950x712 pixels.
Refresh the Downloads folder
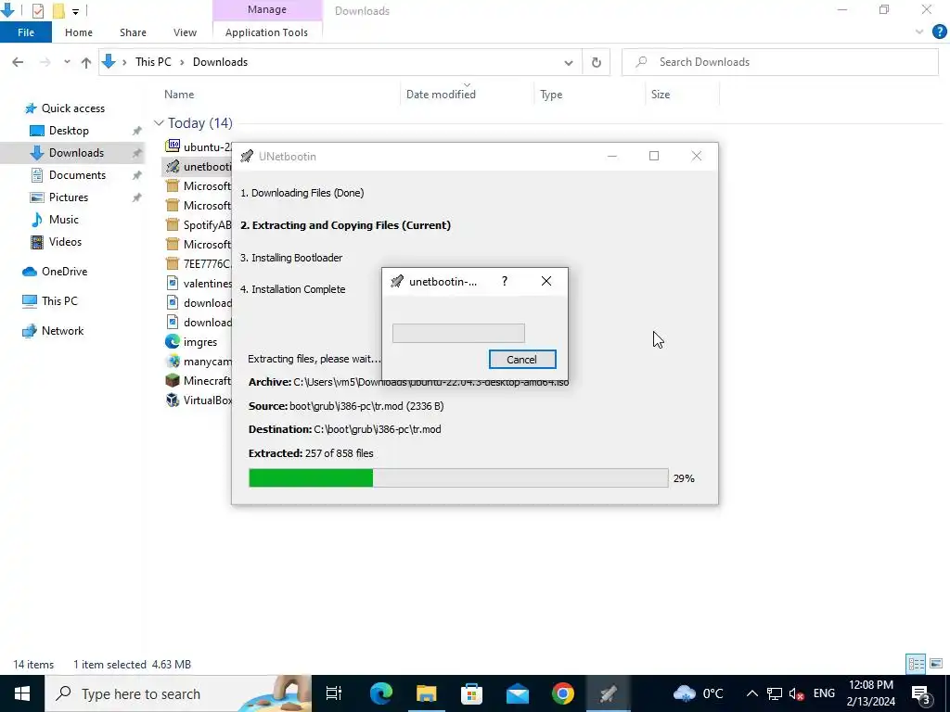tap(597, 62)
